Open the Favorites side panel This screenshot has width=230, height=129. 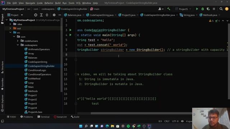coord(3,84)
